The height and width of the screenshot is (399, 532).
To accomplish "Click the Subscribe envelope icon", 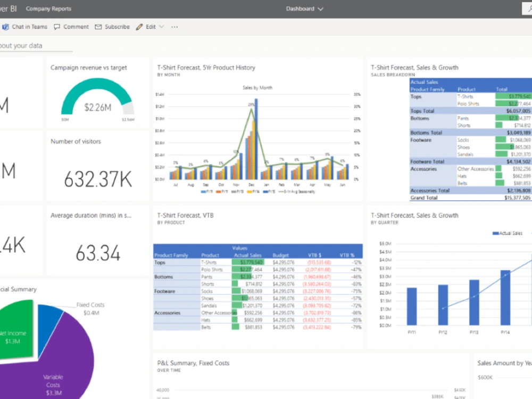I will [98, 27].
